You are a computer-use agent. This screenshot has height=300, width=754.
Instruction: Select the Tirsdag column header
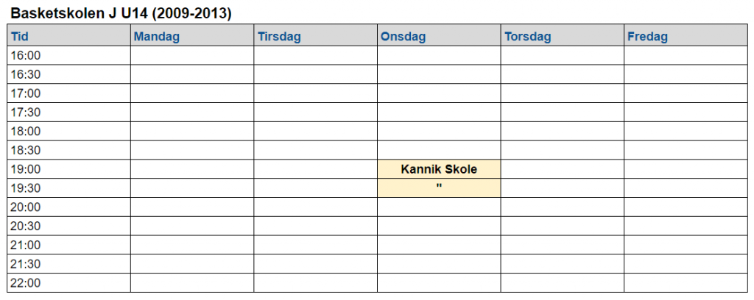coord(315,37)
